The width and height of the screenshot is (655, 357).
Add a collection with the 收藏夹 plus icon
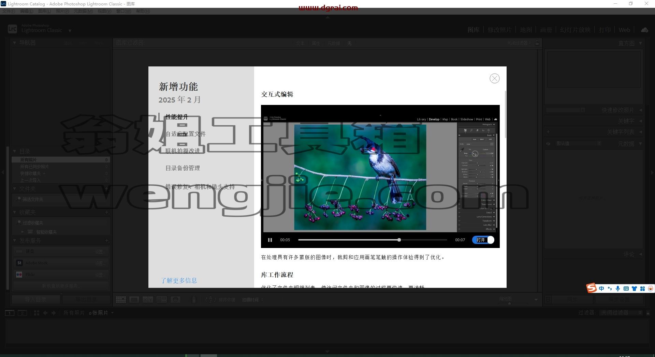click(x=107, y=212)
